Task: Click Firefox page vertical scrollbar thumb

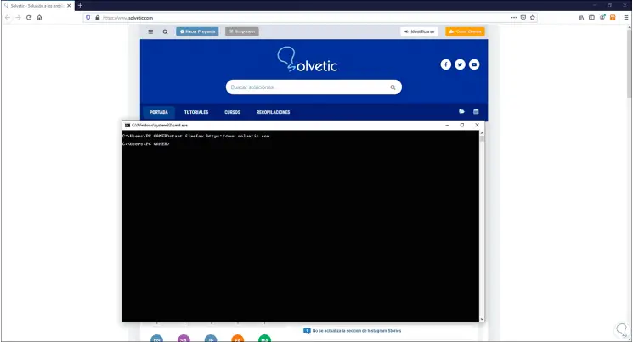Action: [630, 63]
